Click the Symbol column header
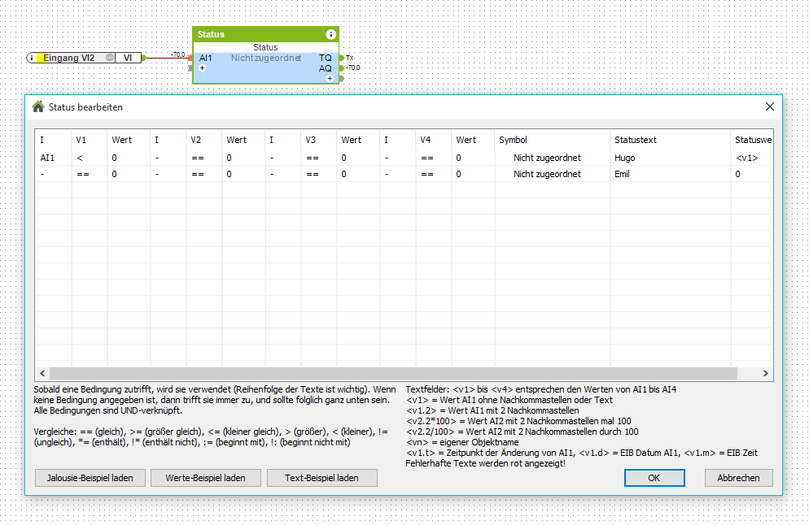Screen dimensions: 809x525 tap(552, 140)
